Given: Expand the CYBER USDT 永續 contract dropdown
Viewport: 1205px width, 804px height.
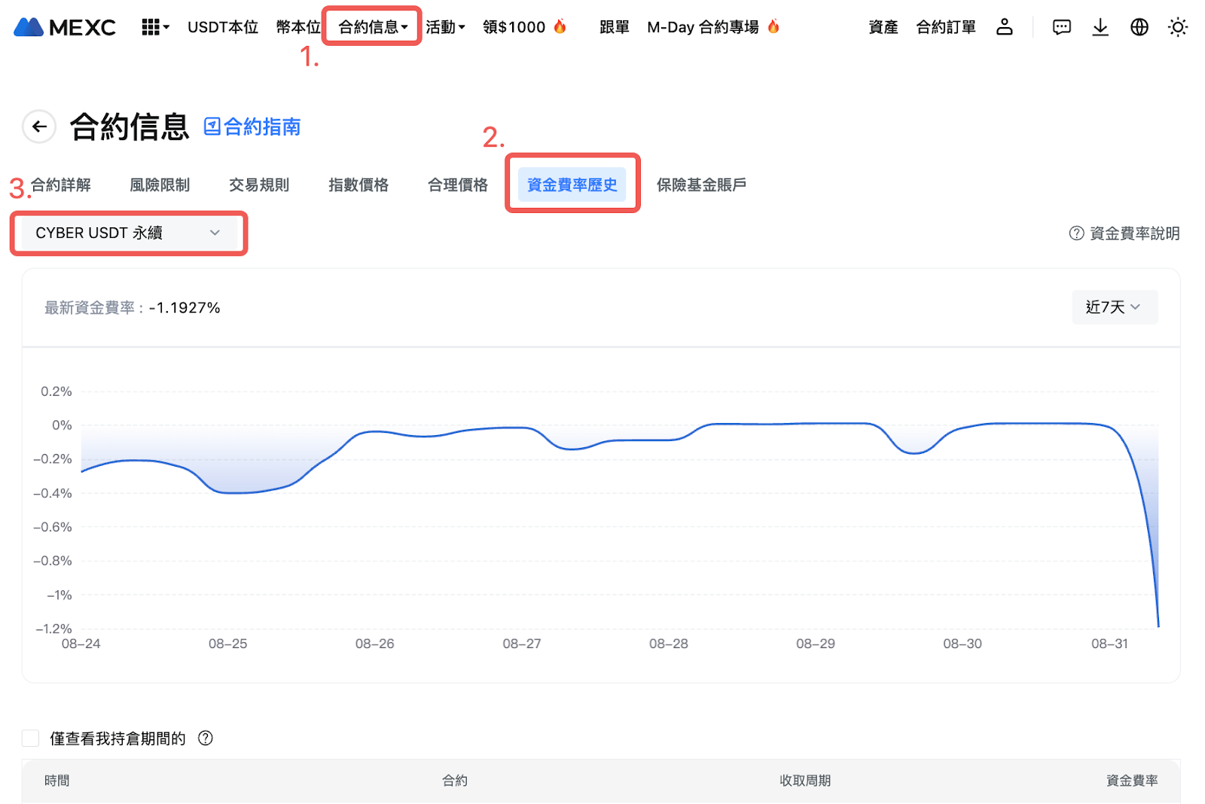Looking at the screenshot, I should (129, 233).
